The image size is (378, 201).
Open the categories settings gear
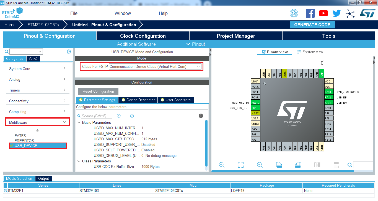click(x=69, y=52)
